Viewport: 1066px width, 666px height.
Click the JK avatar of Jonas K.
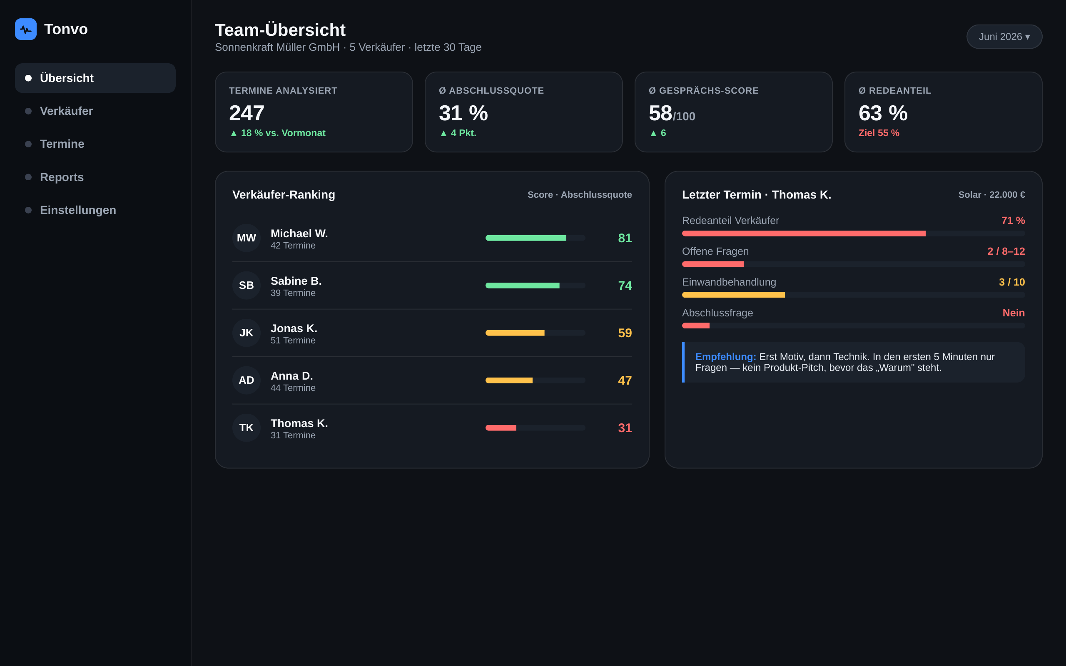point(246,333)
